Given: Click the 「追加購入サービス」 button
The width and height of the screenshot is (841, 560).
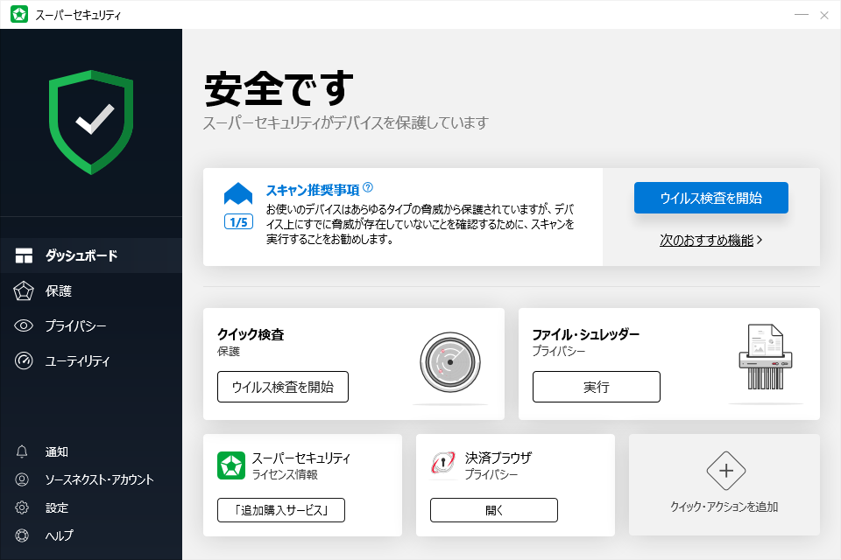Looking at the screenshot, I should click(x=280, y=510).
